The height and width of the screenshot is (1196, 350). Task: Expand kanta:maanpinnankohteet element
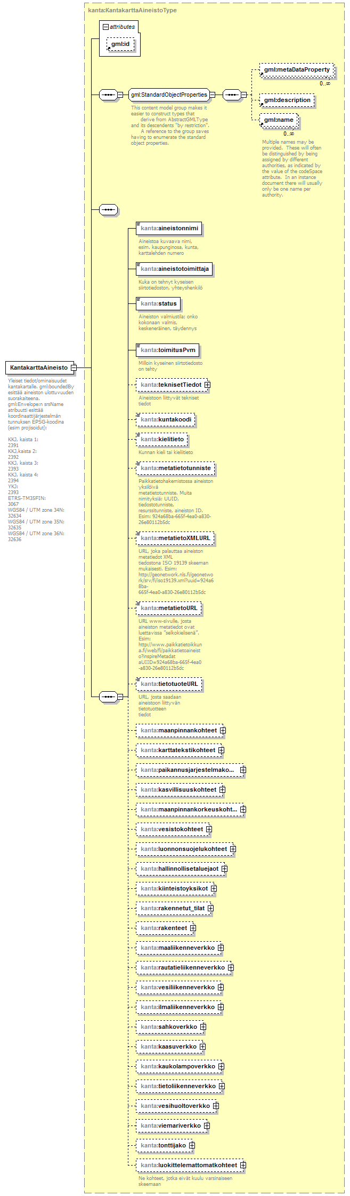point(223,730)
